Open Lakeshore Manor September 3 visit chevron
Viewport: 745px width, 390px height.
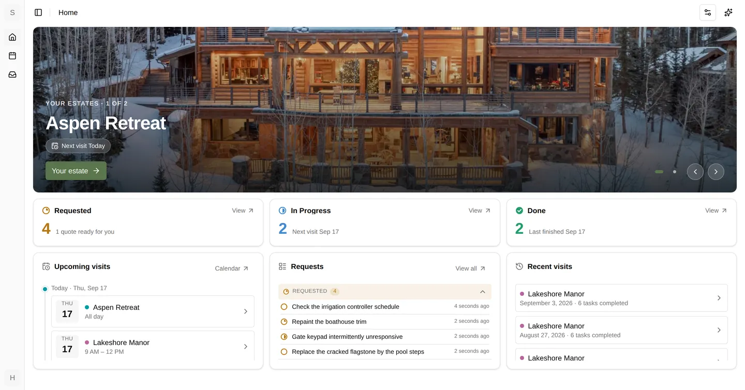[719, 298]
